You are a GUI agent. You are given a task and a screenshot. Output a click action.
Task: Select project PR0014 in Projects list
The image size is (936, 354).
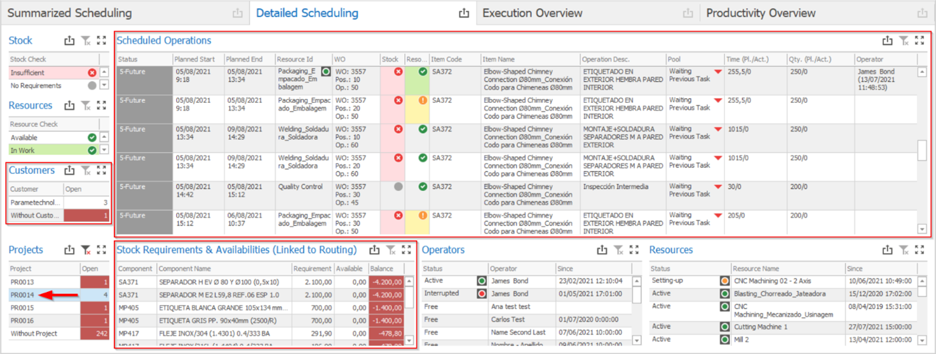(x=22, y=295)
